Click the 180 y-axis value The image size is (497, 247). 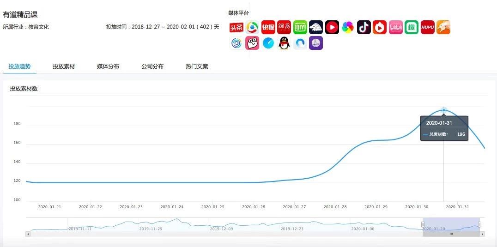(x=17, y=124)
